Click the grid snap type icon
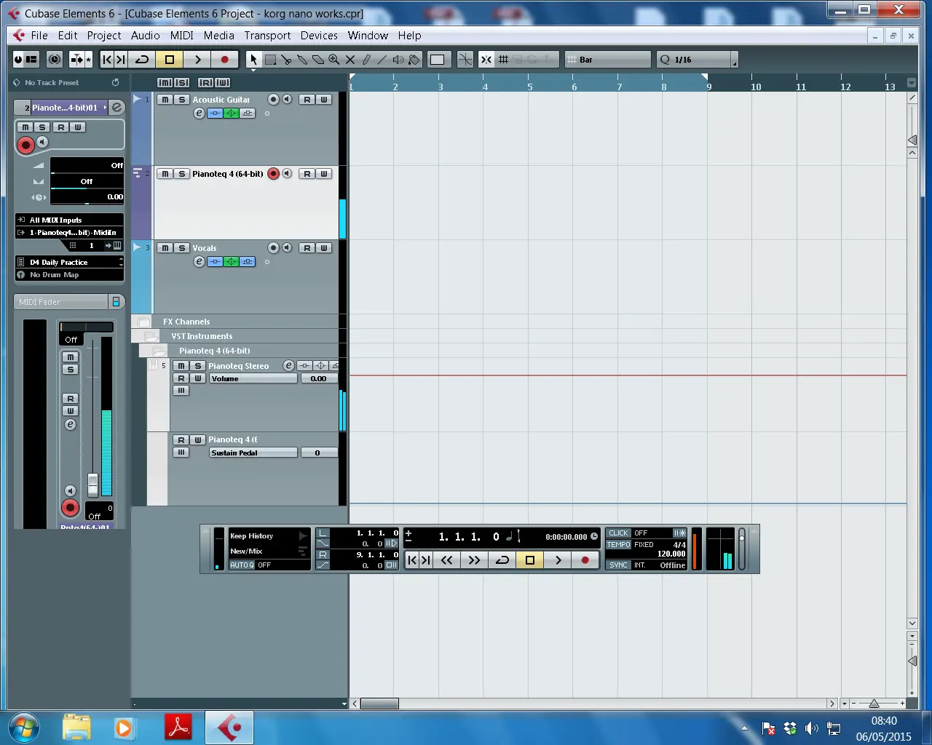The image size is (932, 745). pos(503,60)
